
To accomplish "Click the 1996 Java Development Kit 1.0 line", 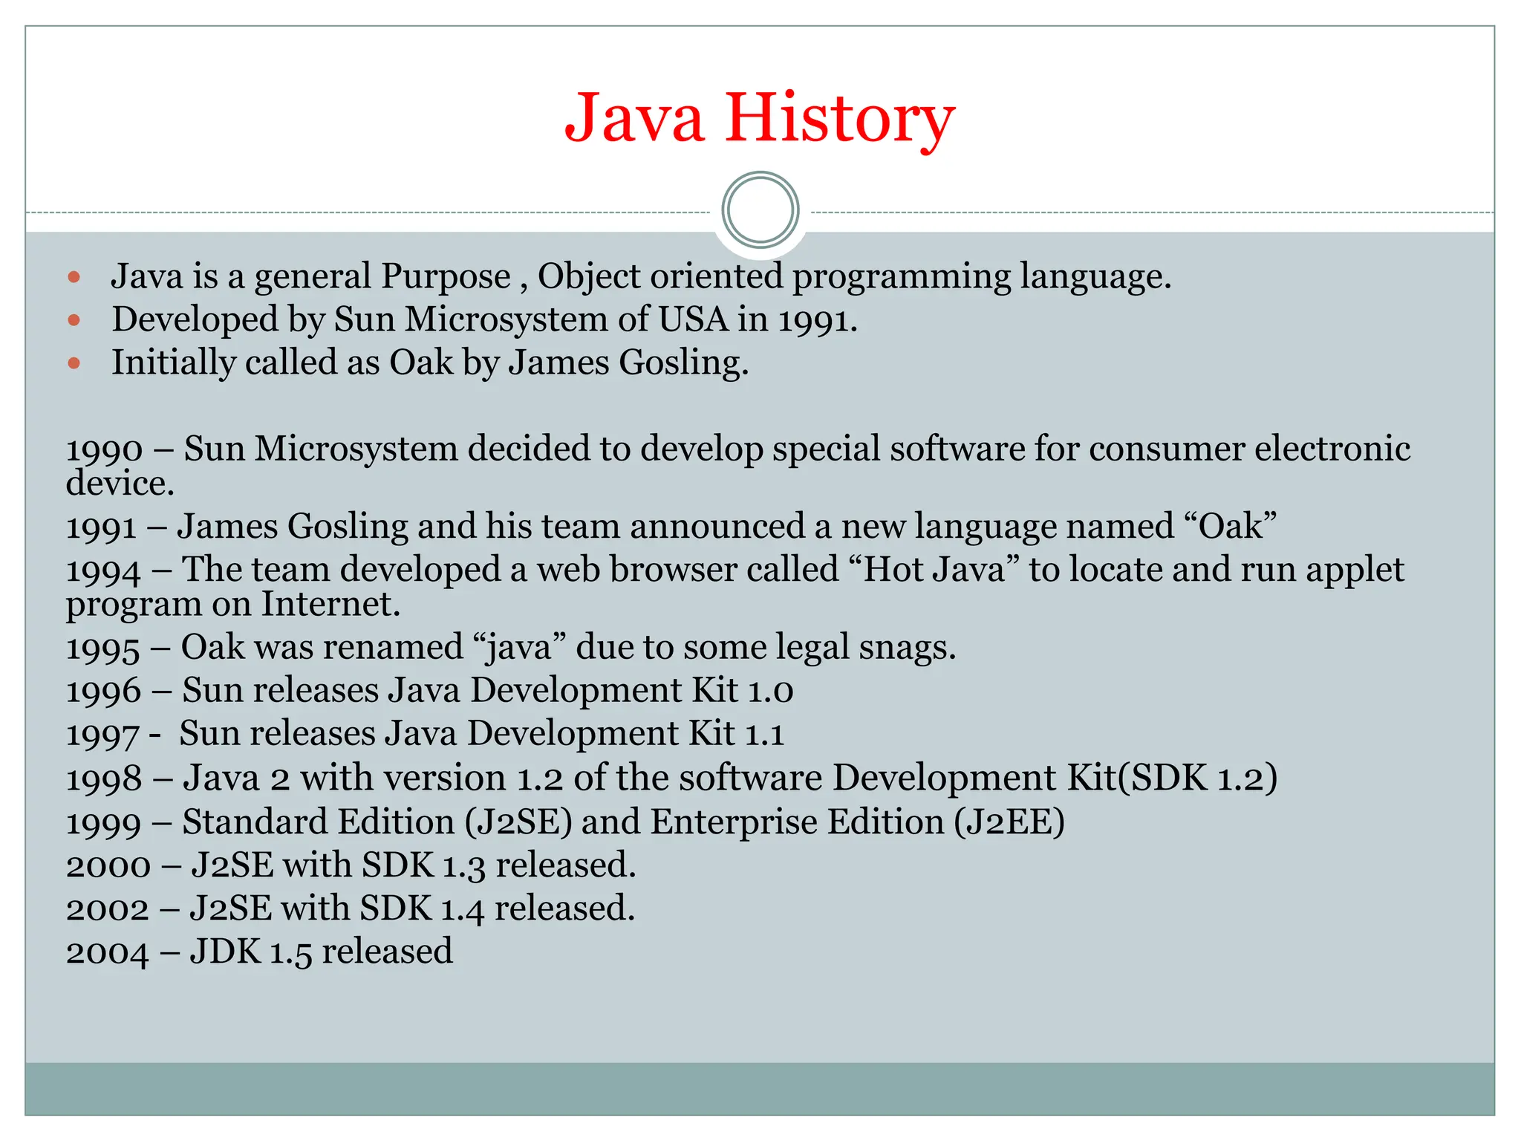I will [429, 691].
